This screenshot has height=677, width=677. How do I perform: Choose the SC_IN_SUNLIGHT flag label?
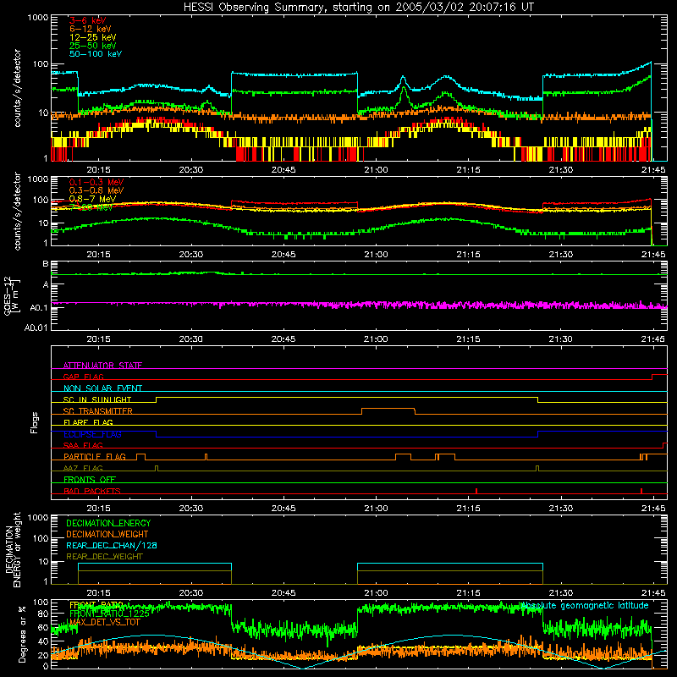coord(97,399)
